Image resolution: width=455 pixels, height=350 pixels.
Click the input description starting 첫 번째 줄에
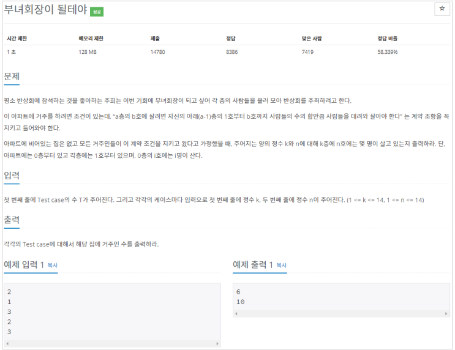(214, 200)
